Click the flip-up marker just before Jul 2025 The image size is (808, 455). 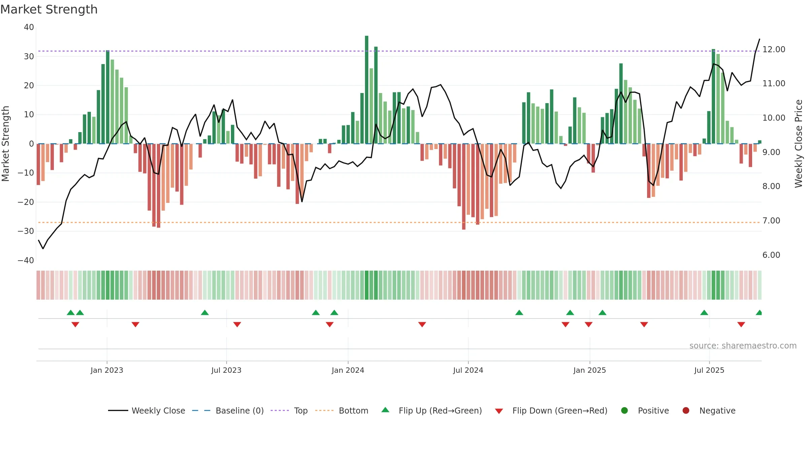[704, 312]
